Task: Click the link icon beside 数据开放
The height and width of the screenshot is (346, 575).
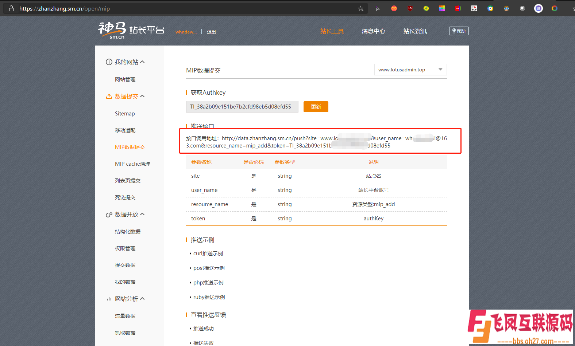Action: (109, 215)
